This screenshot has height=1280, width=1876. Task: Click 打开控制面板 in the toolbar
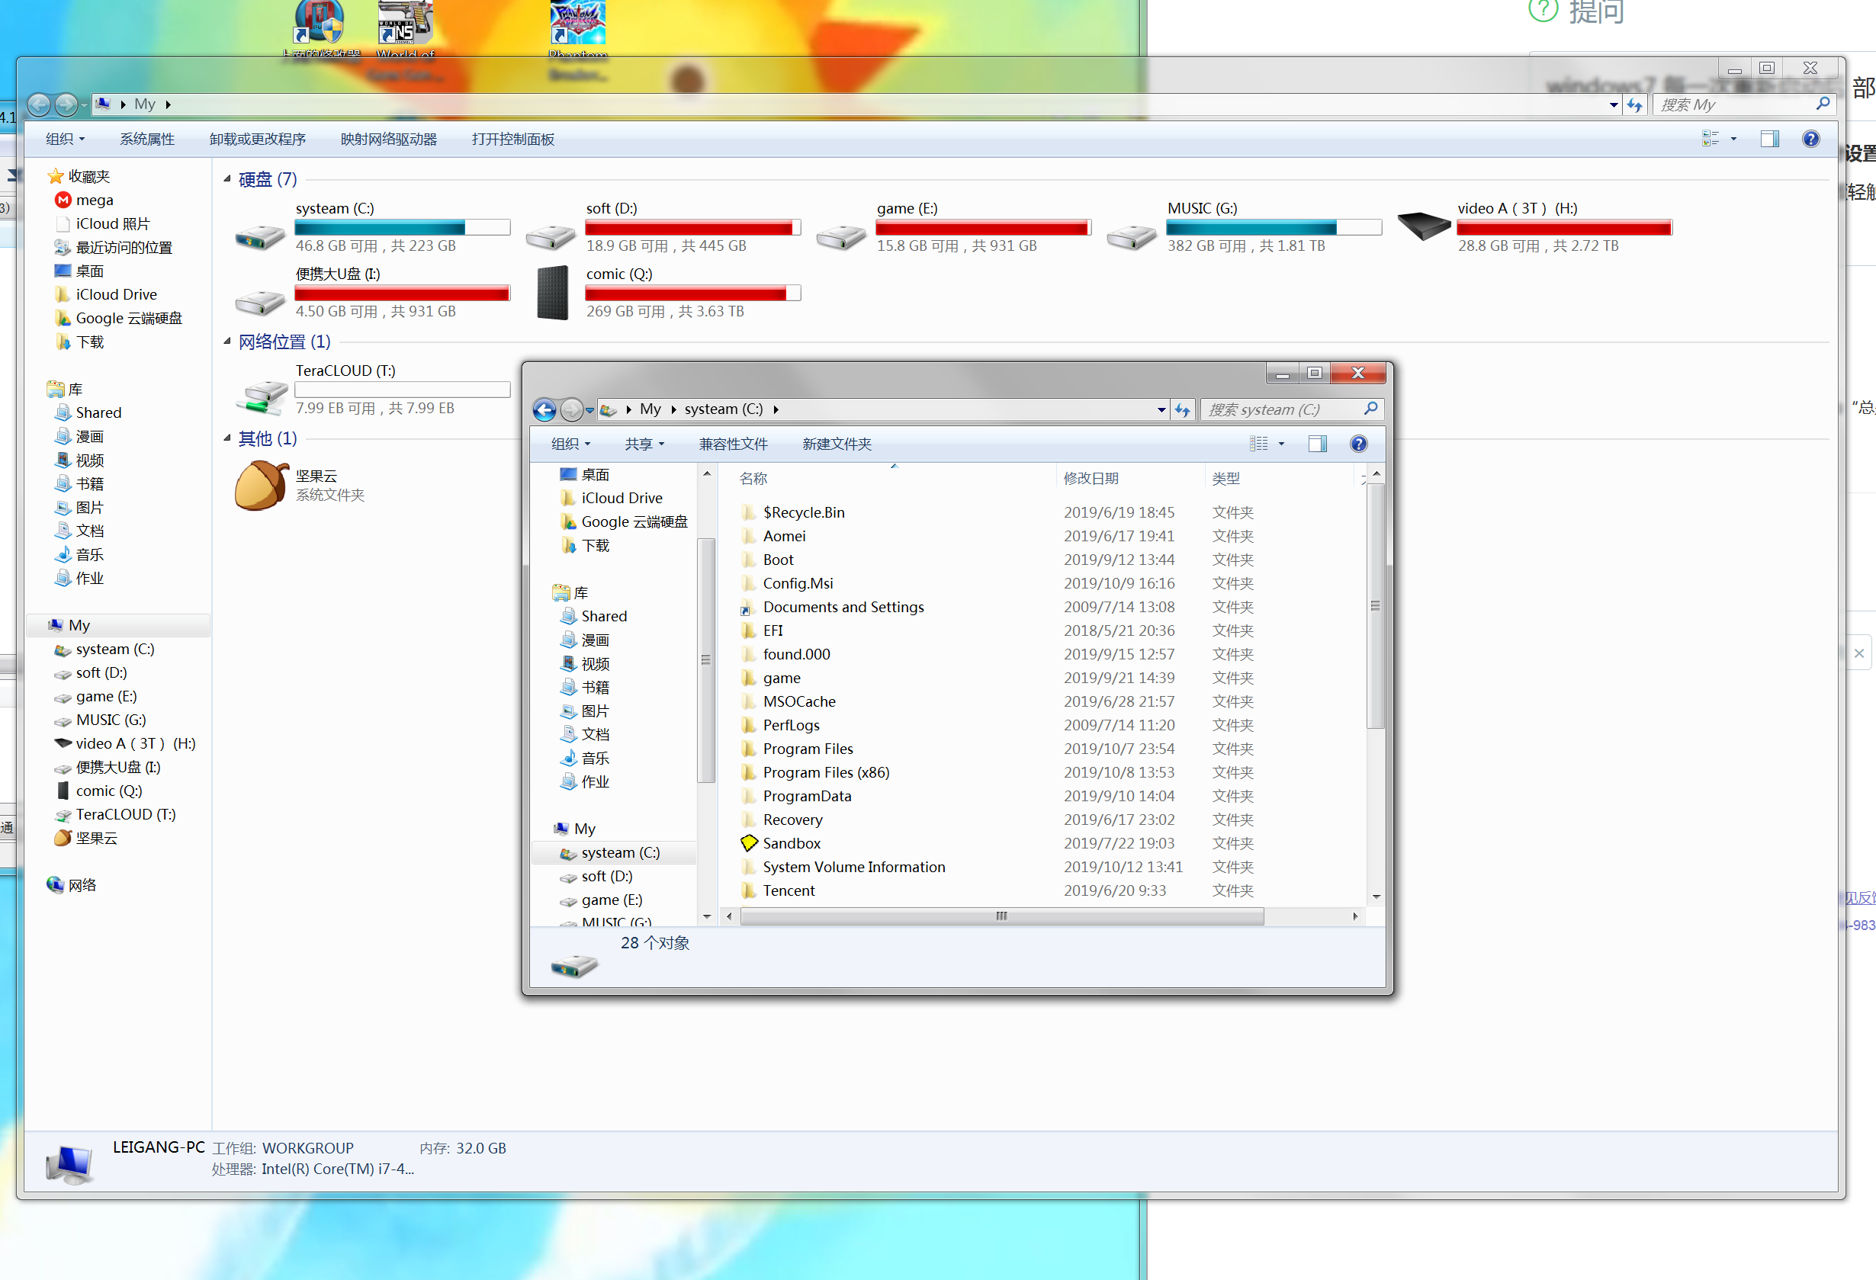point(512,139)
